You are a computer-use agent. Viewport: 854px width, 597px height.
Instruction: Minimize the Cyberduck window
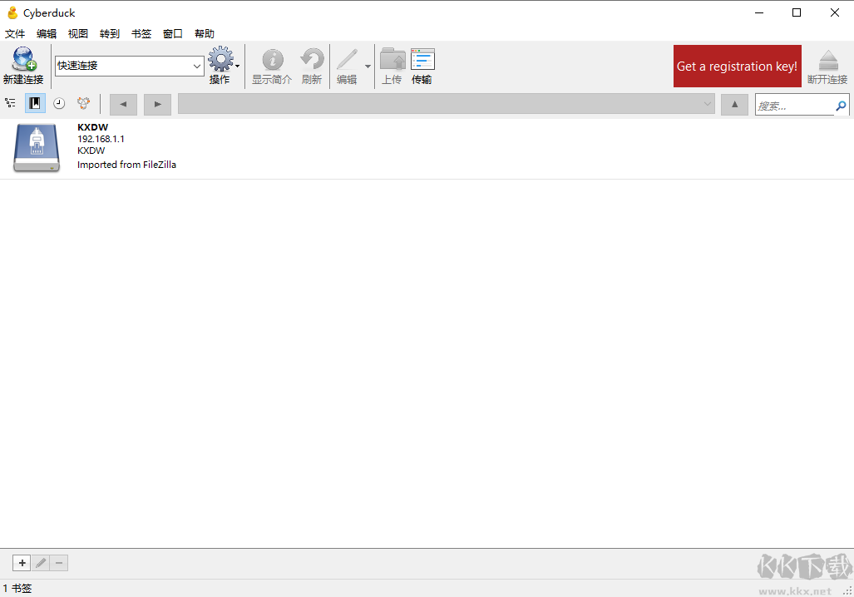click(x=758, y=12)
